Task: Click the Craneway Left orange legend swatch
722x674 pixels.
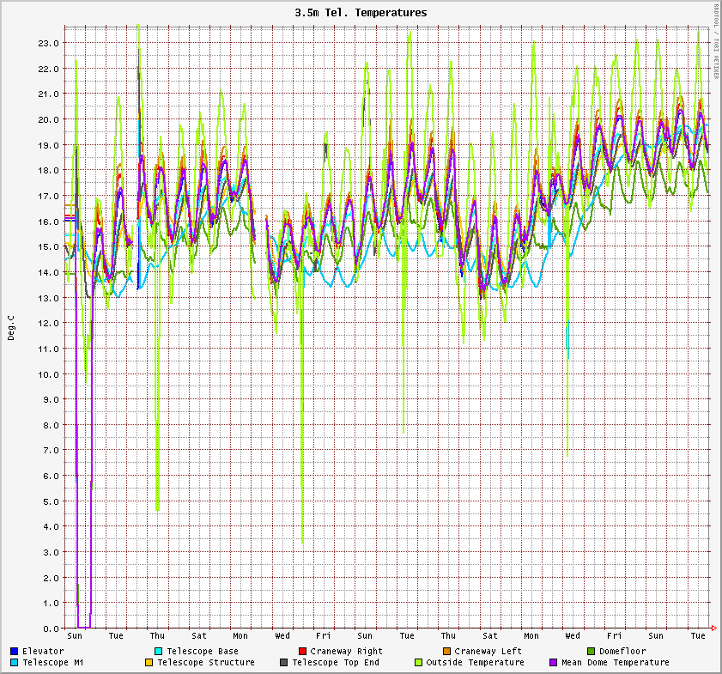Action: pyautogui.click(x=446, y=652)
